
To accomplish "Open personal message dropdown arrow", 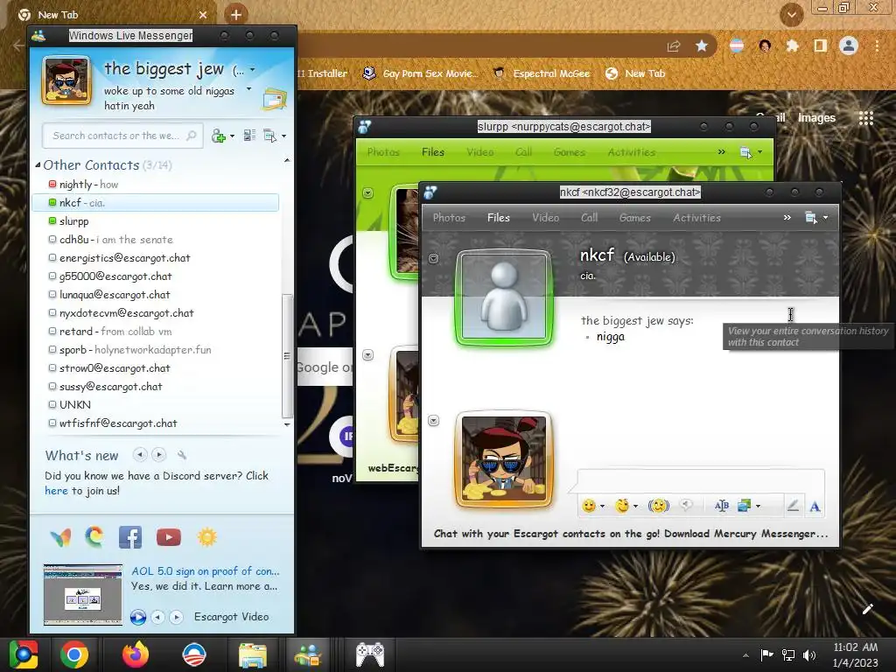I will [x=248, y=89].
